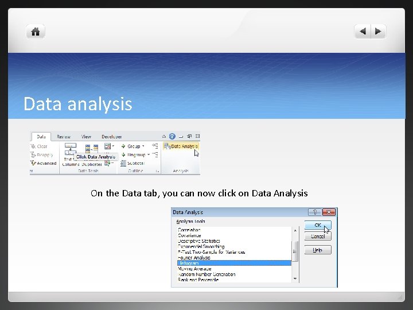Select Exponential Smoothing in the list
This screenshot has height=310, width=413.
pyautogui.click(x=234, y=246)
